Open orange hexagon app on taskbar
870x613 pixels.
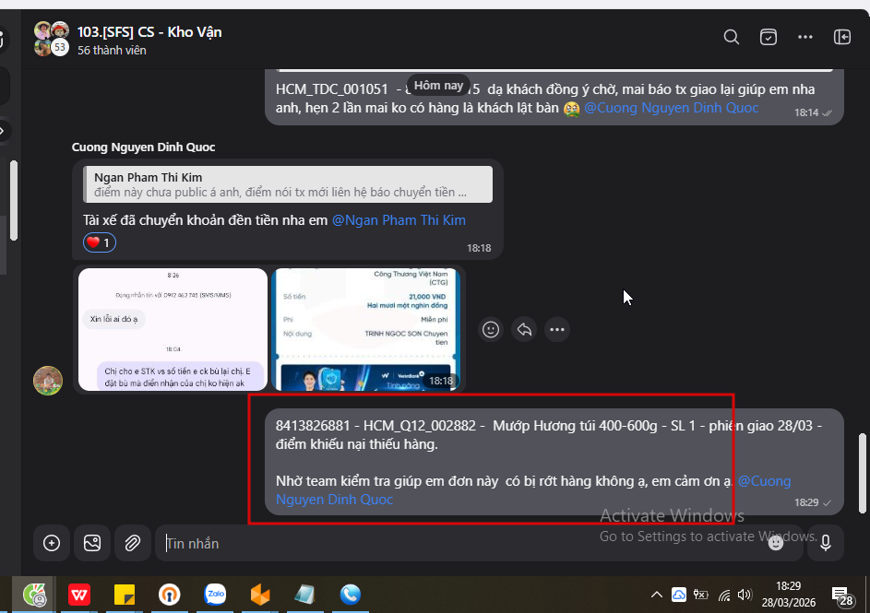tap(260, 595)
